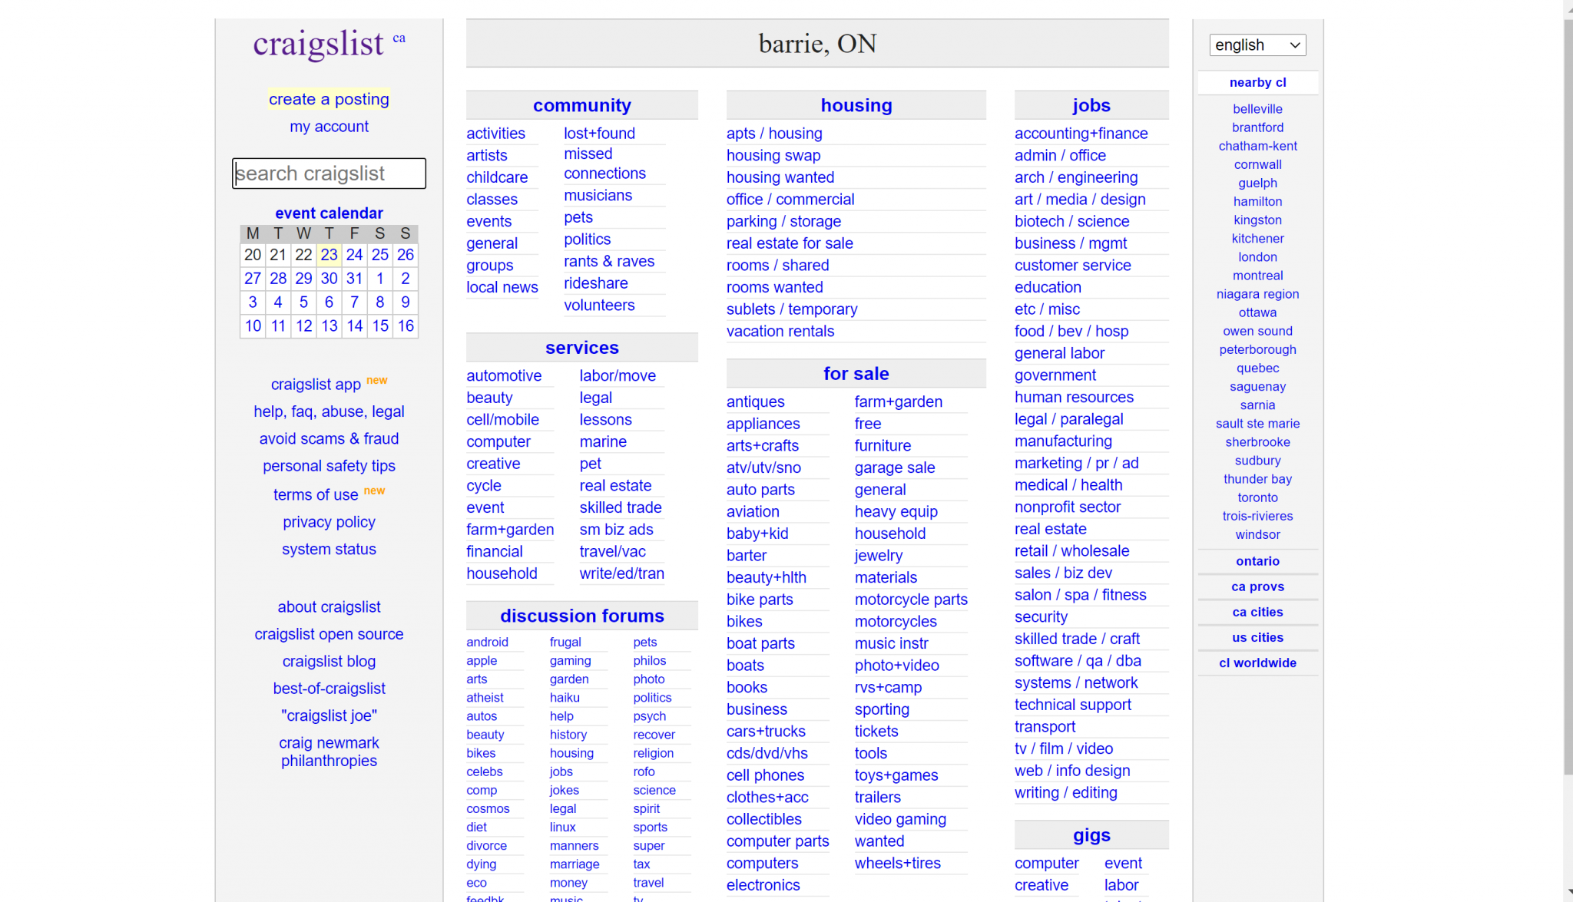
Task: Expand the cl worldwide section
Action: coord(1257,662)
